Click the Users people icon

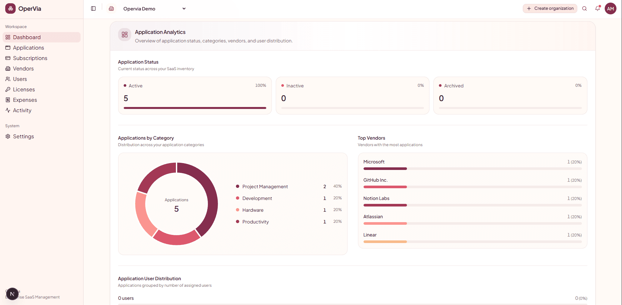(x=8, y=79)
